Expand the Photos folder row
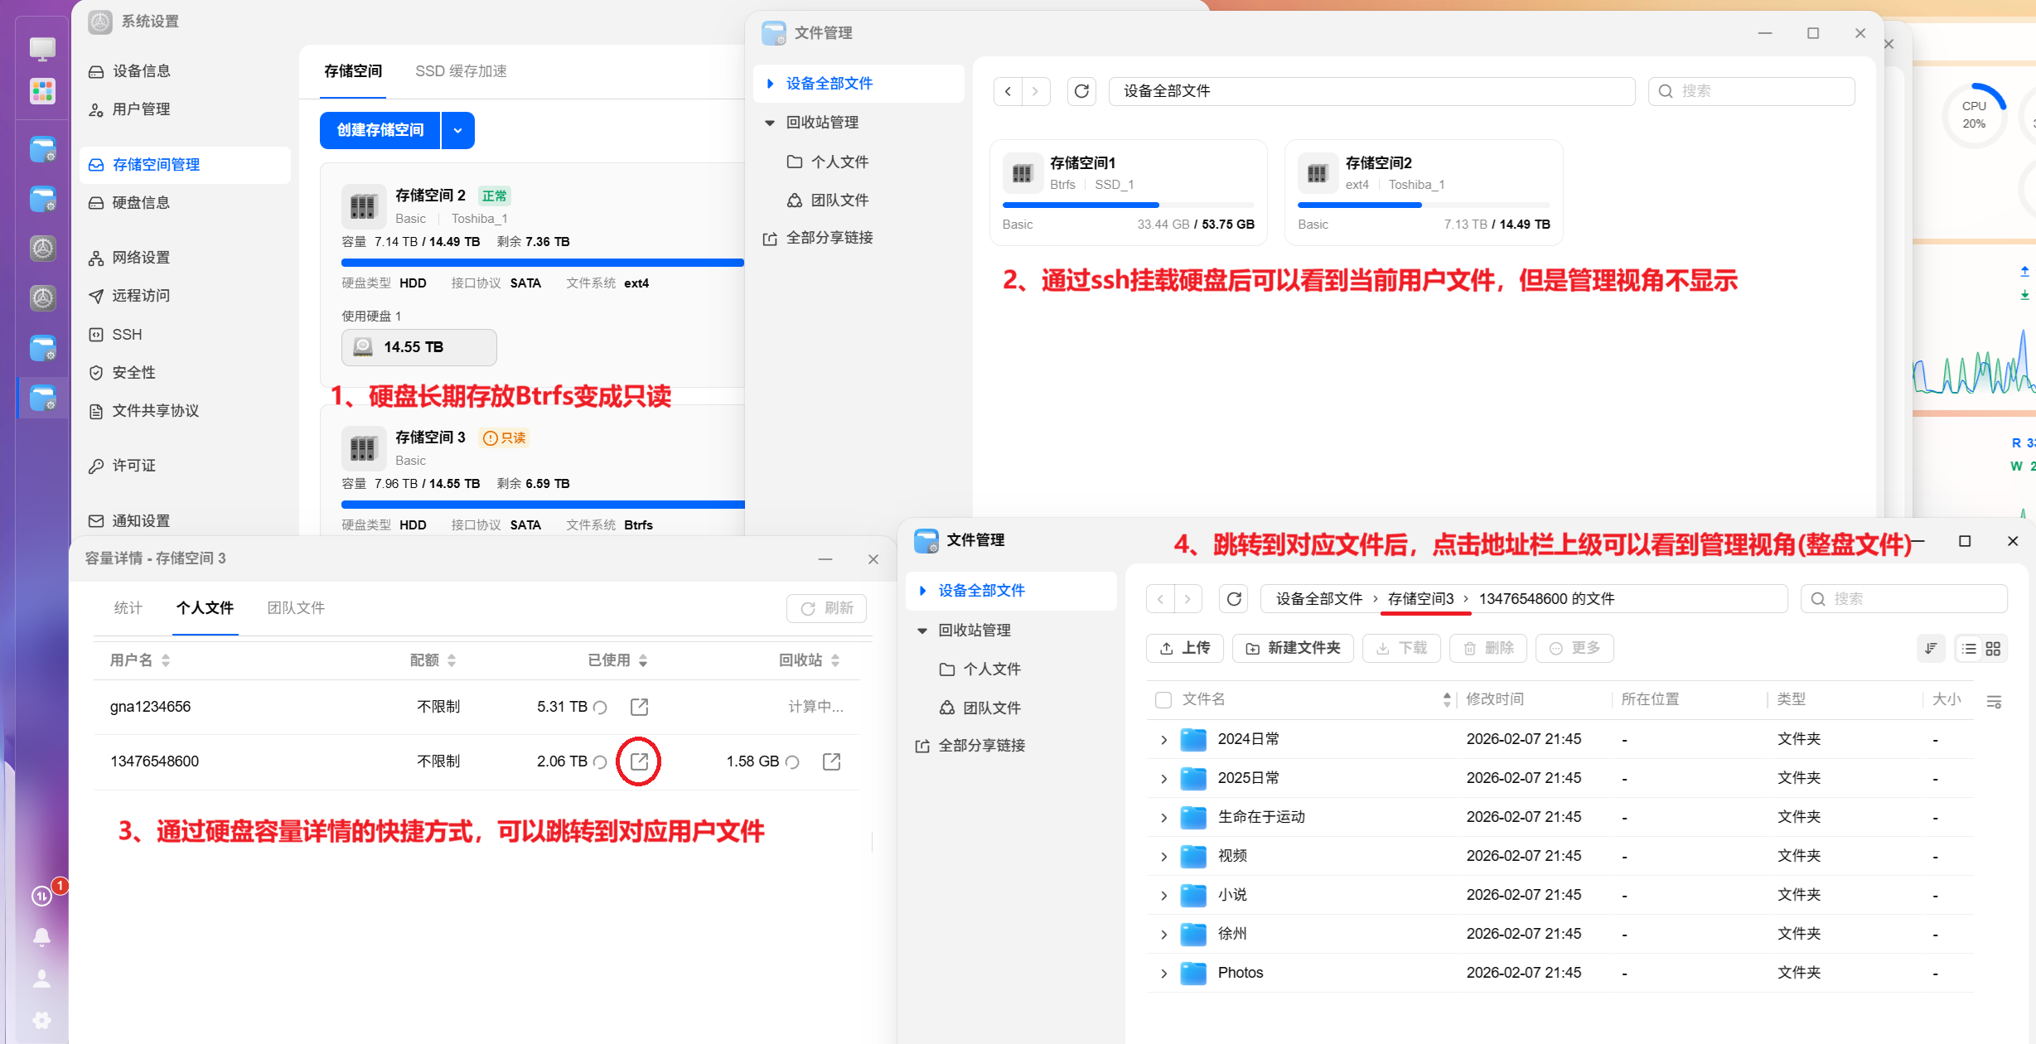 1163,973
